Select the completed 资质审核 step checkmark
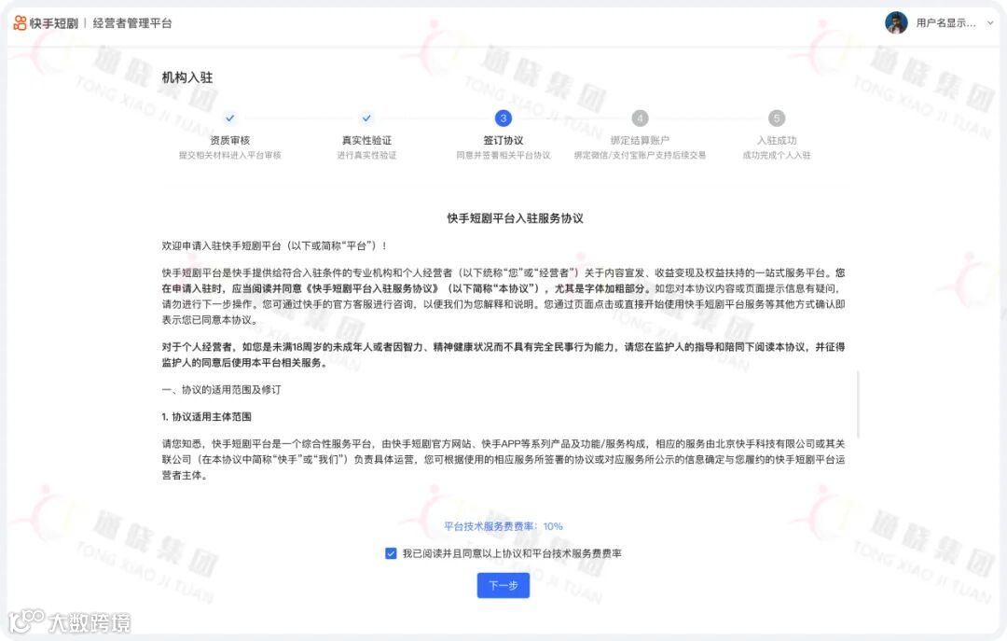 coord(230,118)
